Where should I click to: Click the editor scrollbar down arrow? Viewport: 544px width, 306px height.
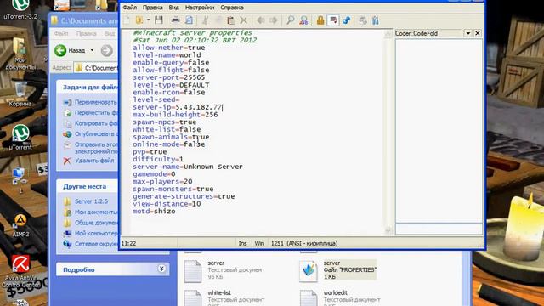click(388, 230)
